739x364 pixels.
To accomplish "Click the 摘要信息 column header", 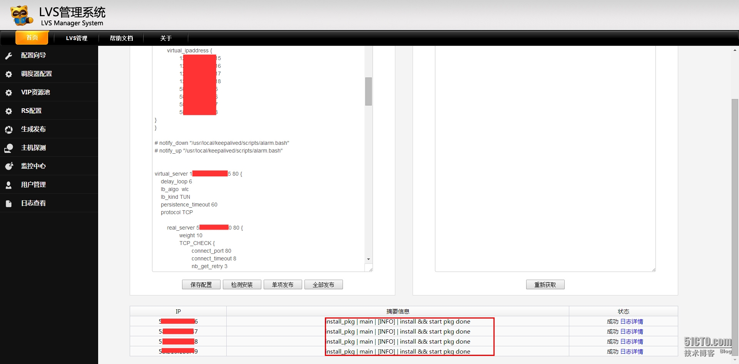I will tap(398, 311).
